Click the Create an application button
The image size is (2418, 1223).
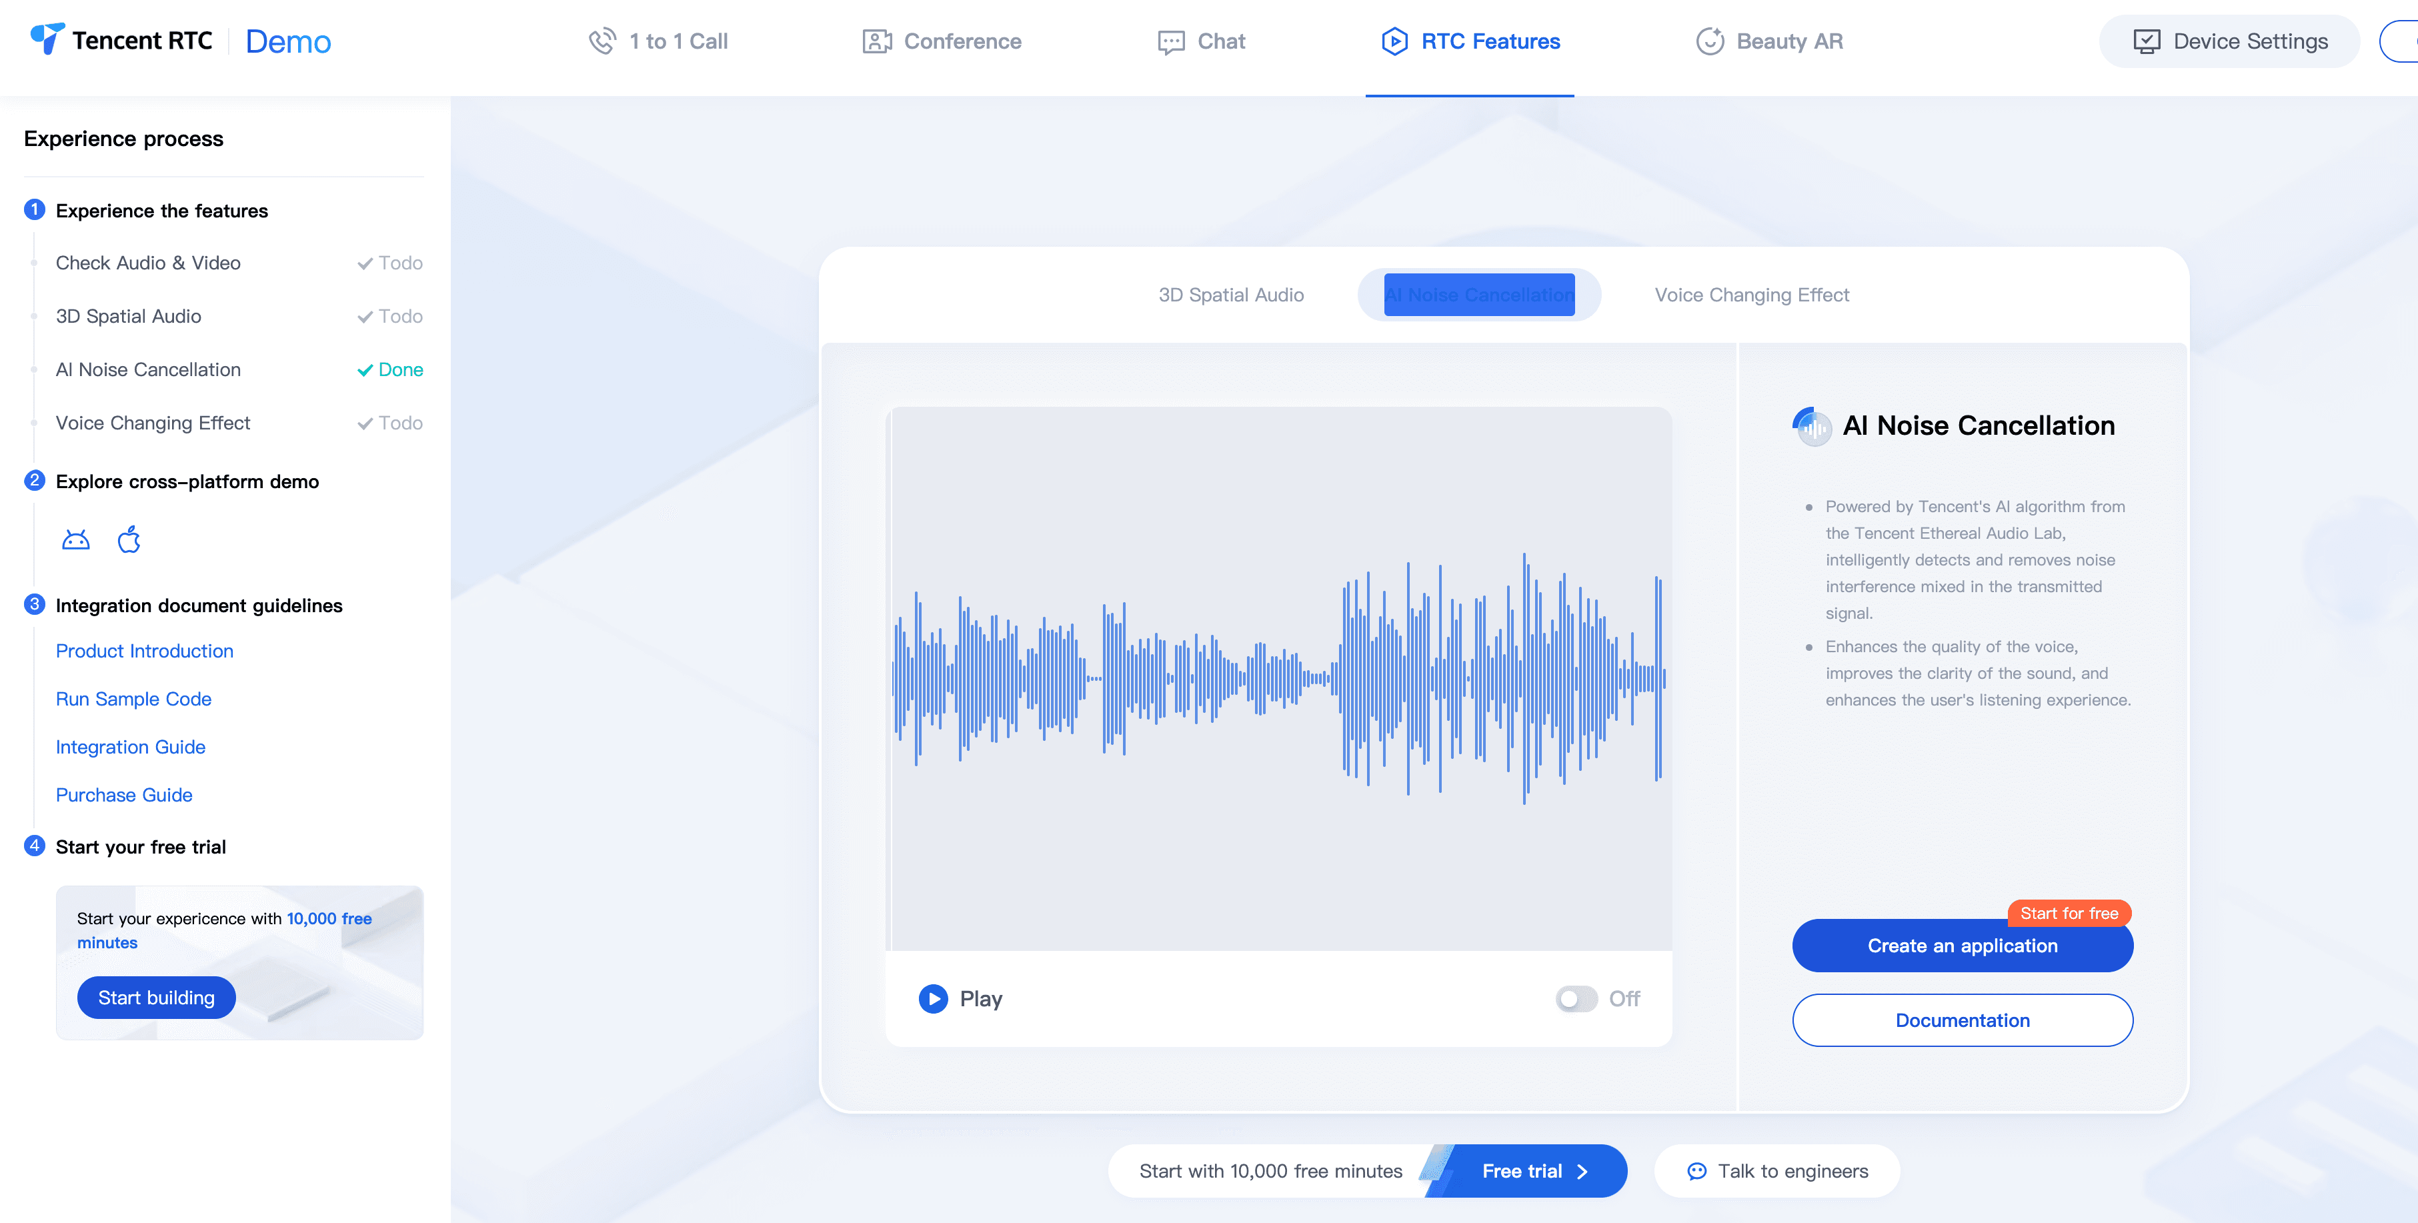(1963, 946)
